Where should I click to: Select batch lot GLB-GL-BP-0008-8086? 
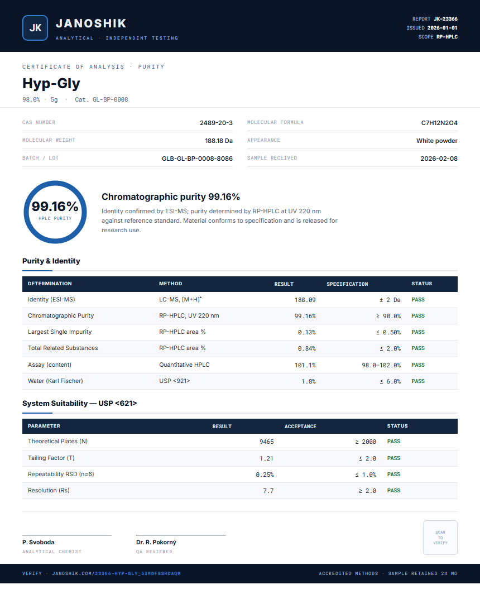[x=197, y=159]
